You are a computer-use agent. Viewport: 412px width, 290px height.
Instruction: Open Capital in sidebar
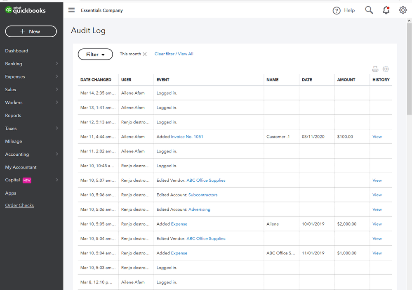pos(12,180)
